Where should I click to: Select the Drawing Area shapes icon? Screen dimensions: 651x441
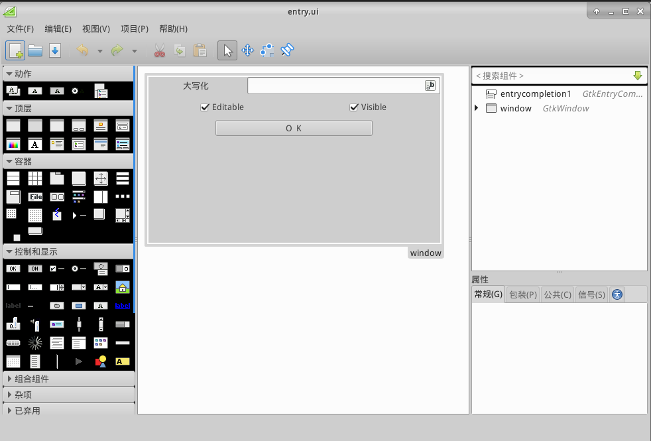pos(101,361)
